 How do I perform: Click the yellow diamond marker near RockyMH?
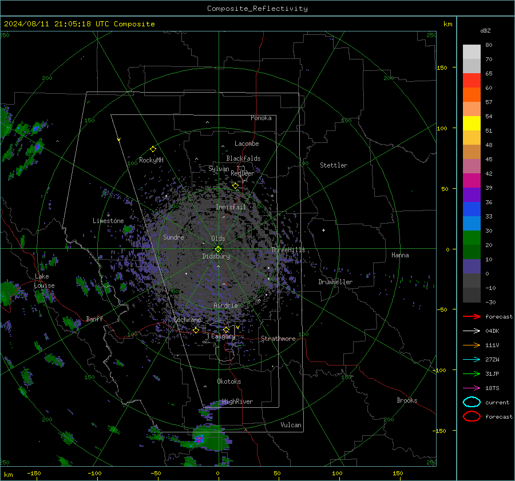point(153,149)
